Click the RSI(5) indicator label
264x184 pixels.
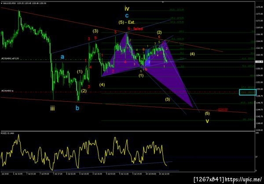(8, 133)
